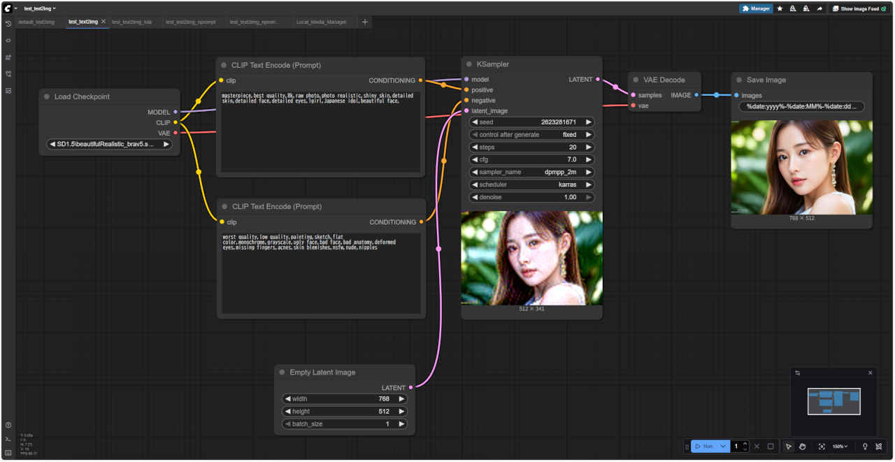The width and height of the screenshot is (895, 462).
Task: Select the hand pan tool
Action: pos(803,447)
